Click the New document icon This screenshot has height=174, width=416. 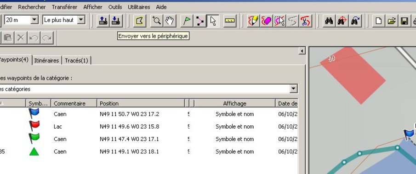click(379, 21)
